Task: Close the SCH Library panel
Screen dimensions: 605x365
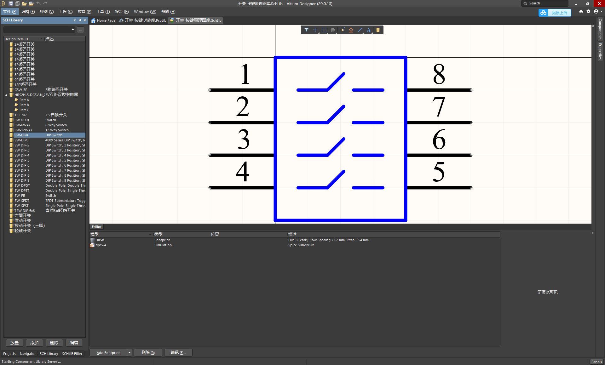Action: pyautogui.click(x=85, y=20)
